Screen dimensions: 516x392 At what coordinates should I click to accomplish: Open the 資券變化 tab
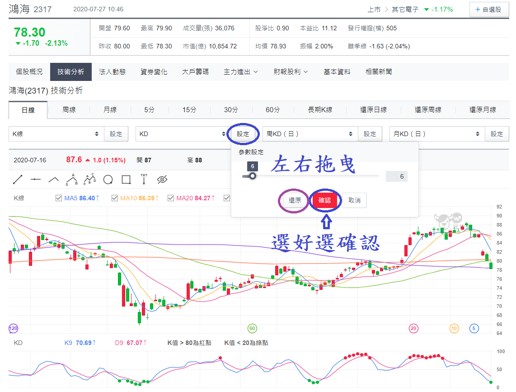tap(154, 72)
